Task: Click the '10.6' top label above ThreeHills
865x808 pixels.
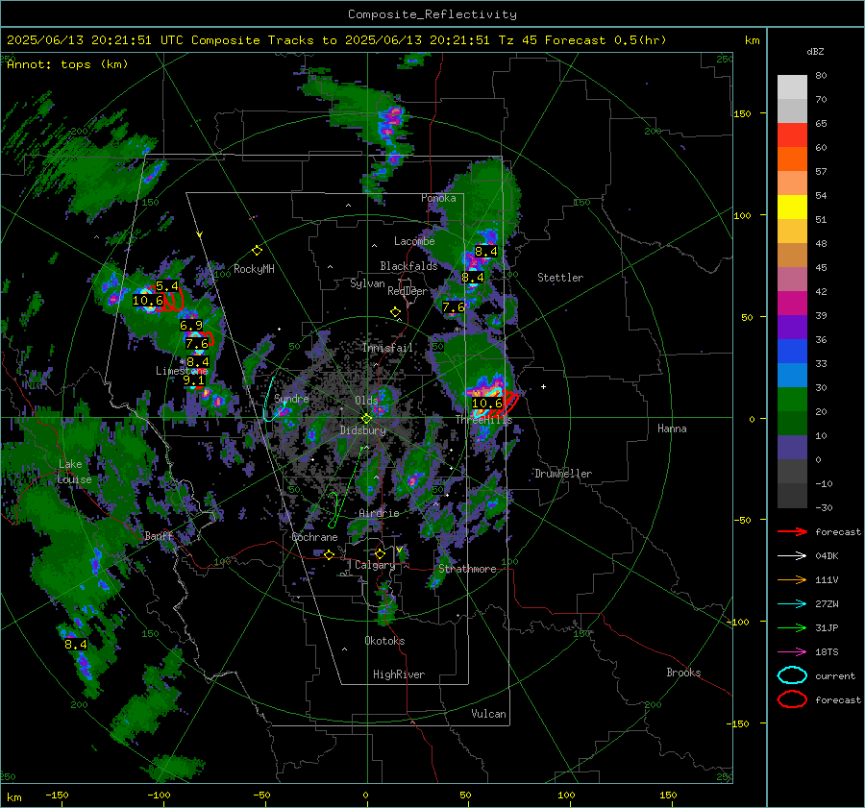Action: (487, 404)
